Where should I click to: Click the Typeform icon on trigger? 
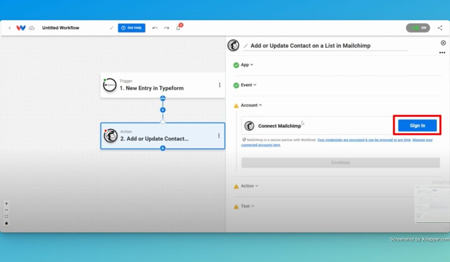(109, 85)
